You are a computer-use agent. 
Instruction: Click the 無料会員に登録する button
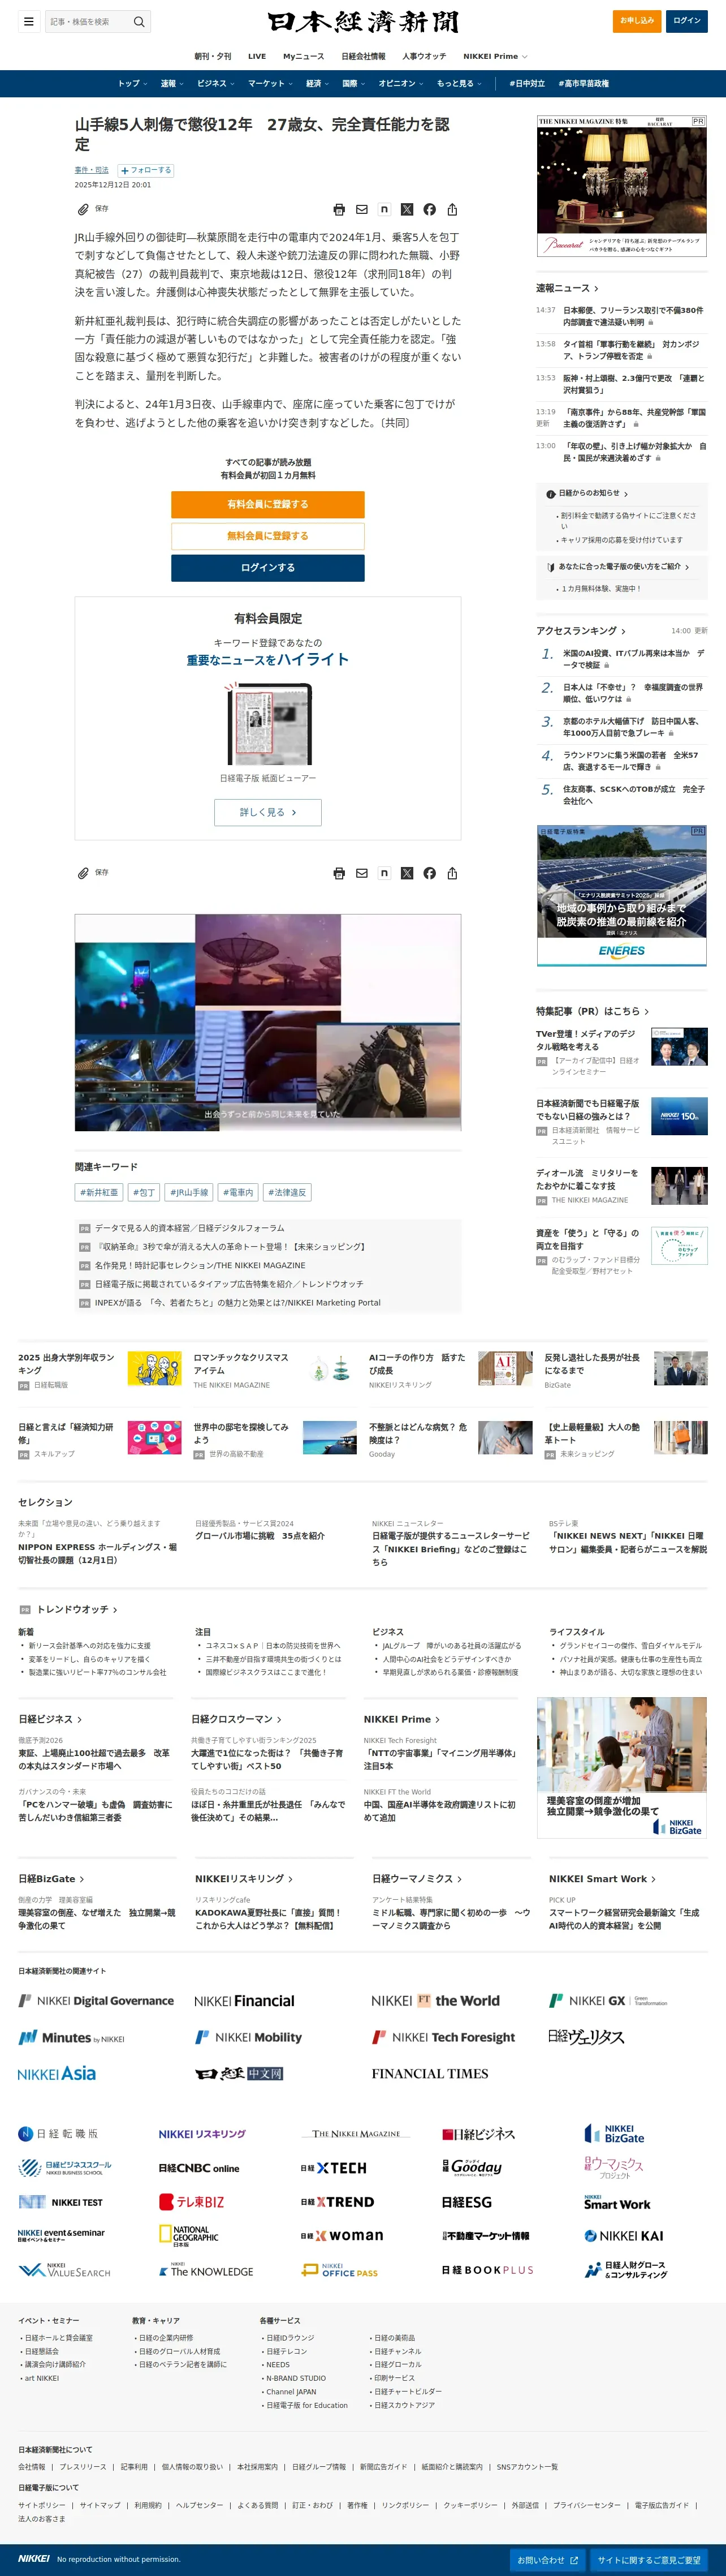[267, 536]
